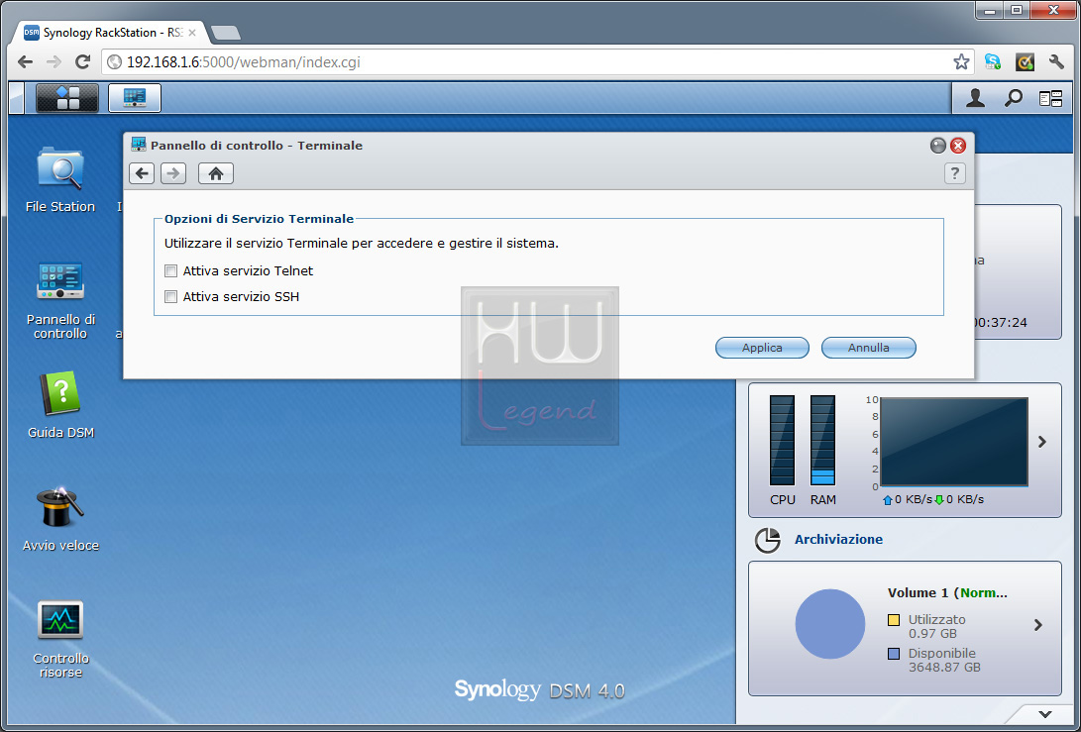This screenshot has width=1081, height=732.
Task: Click the '0.97 GB' used value
Action: coord(932,633)
